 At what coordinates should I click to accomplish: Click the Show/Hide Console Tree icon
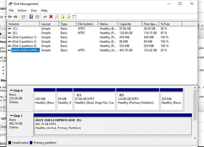(x=23, y=17)
